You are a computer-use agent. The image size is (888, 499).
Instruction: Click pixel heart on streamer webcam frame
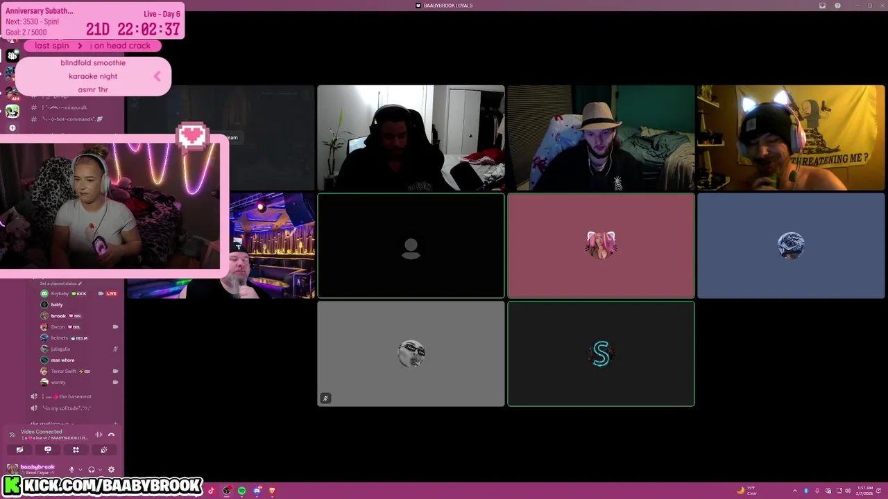pyautogui.click(x=192, y=137)
